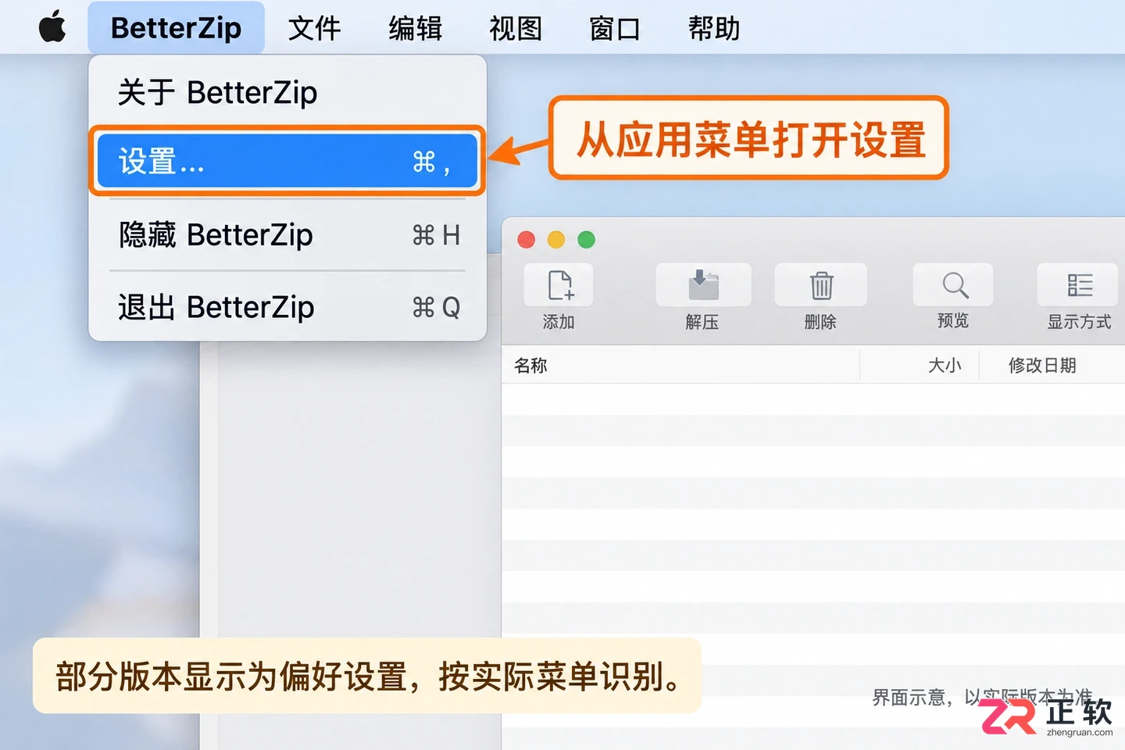Click the 预览 magnifier icon
This screenshot has width=1125, height=750.
(x=953, y=285)
